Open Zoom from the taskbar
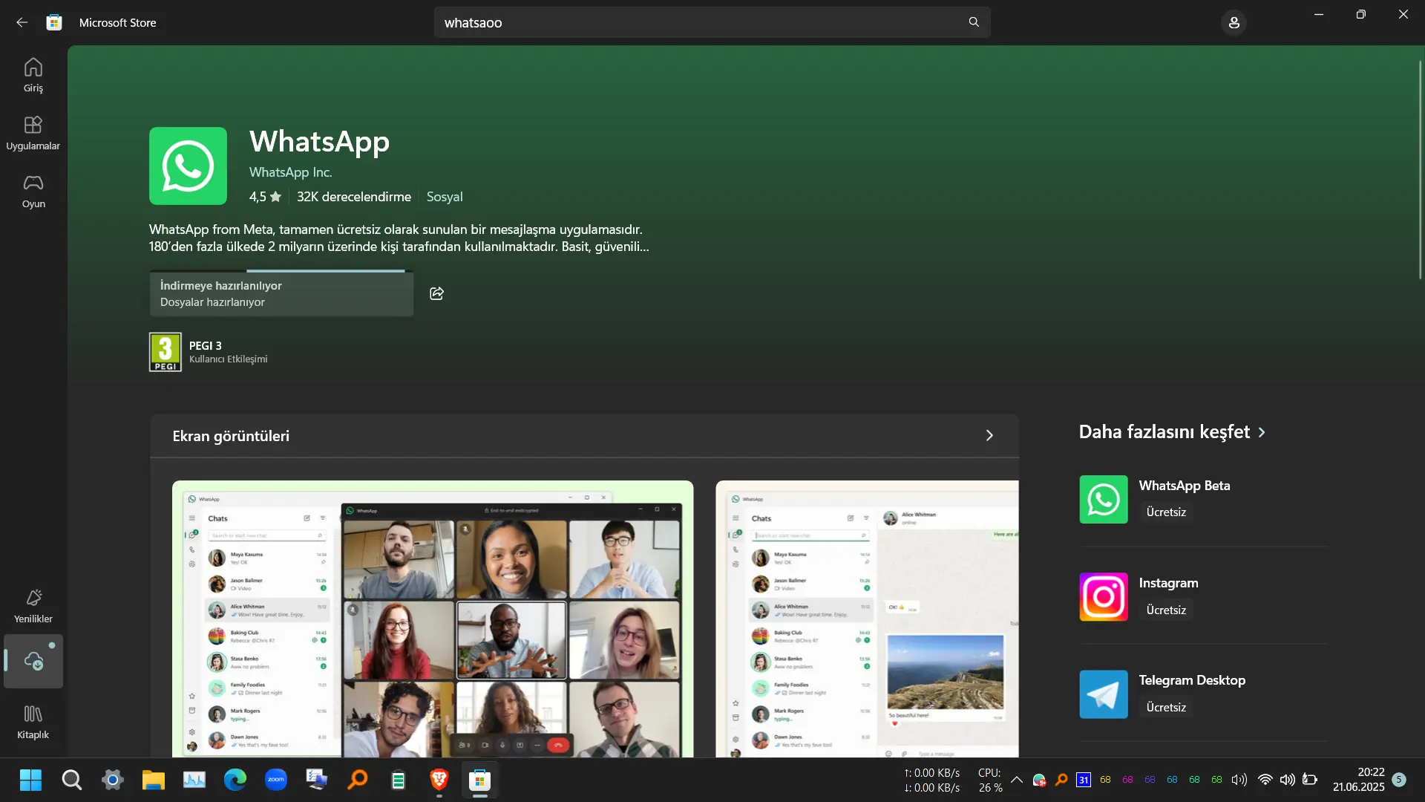This screenshot has height=802, width=1425. click(x=276, y=780)
